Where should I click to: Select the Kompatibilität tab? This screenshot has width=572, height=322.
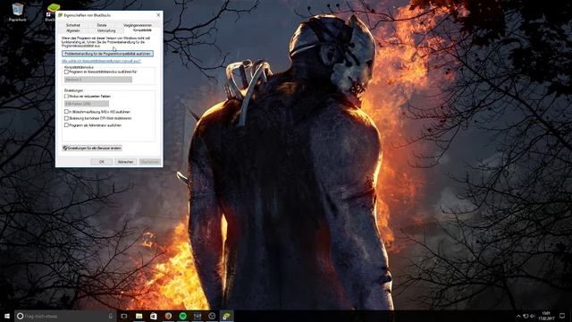(142, 30)
